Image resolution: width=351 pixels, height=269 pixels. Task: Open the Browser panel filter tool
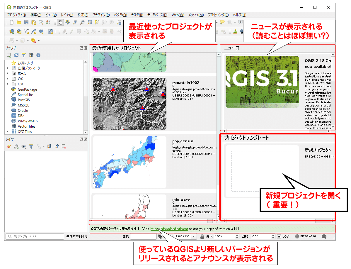tap(24, 55)
